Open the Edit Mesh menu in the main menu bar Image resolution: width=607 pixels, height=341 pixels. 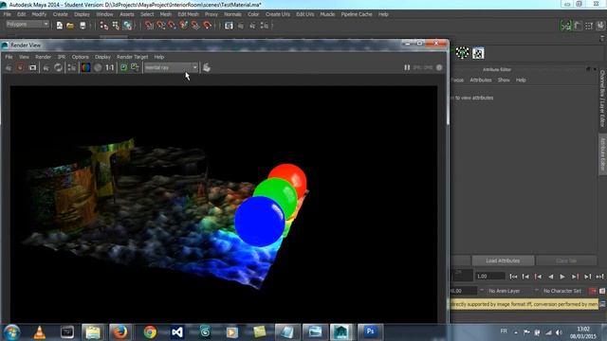click(188, 14)
